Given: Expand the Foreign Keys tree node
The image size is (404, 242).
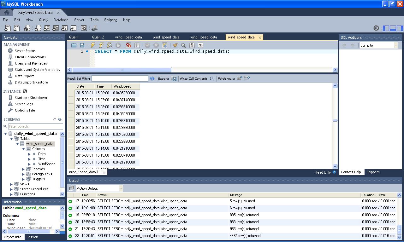Looking at the screenshot, I should pyautogui.click(x=23, y=174).
